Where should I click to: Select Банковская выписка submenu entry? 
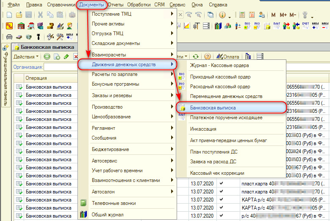coord(231,108)
